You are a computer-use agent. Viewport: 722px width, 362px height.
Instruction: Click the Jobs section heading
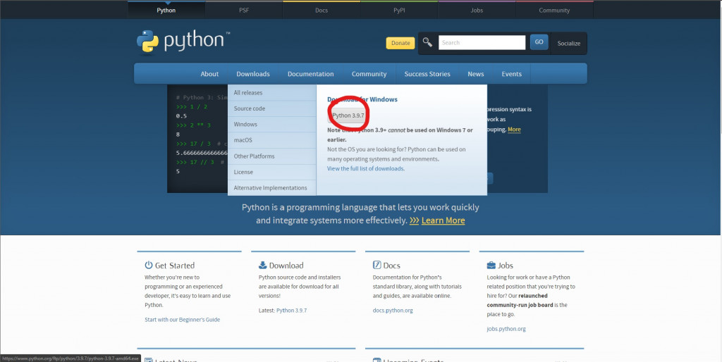(x=505, y=266)
